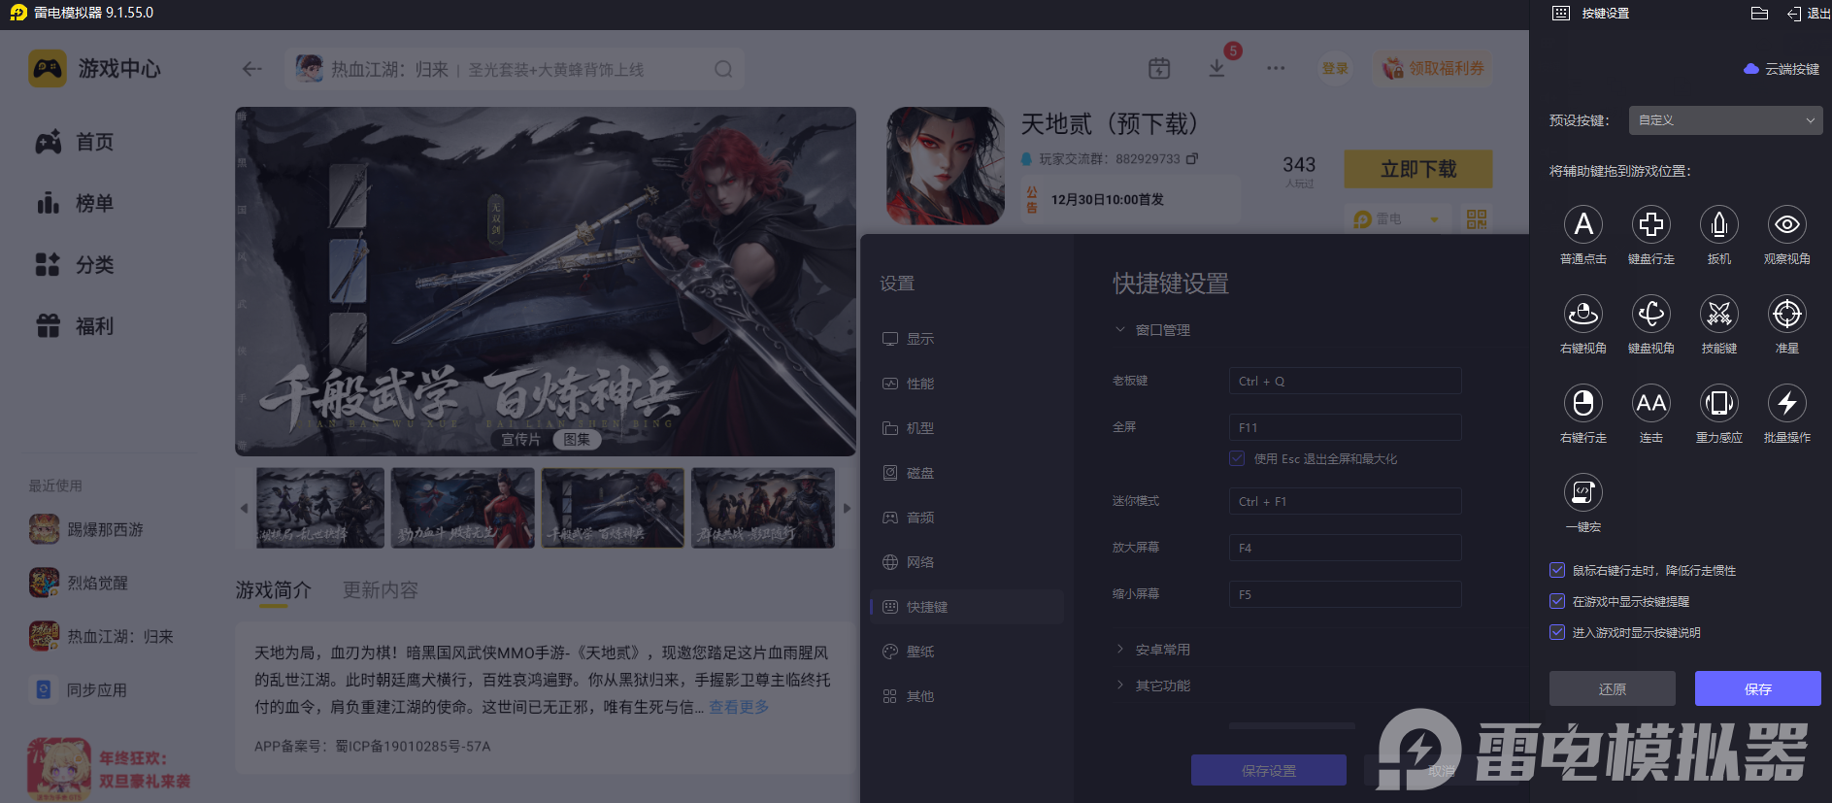Open the calendar check-in icon
The image size is (1832, 803).
1159,68
